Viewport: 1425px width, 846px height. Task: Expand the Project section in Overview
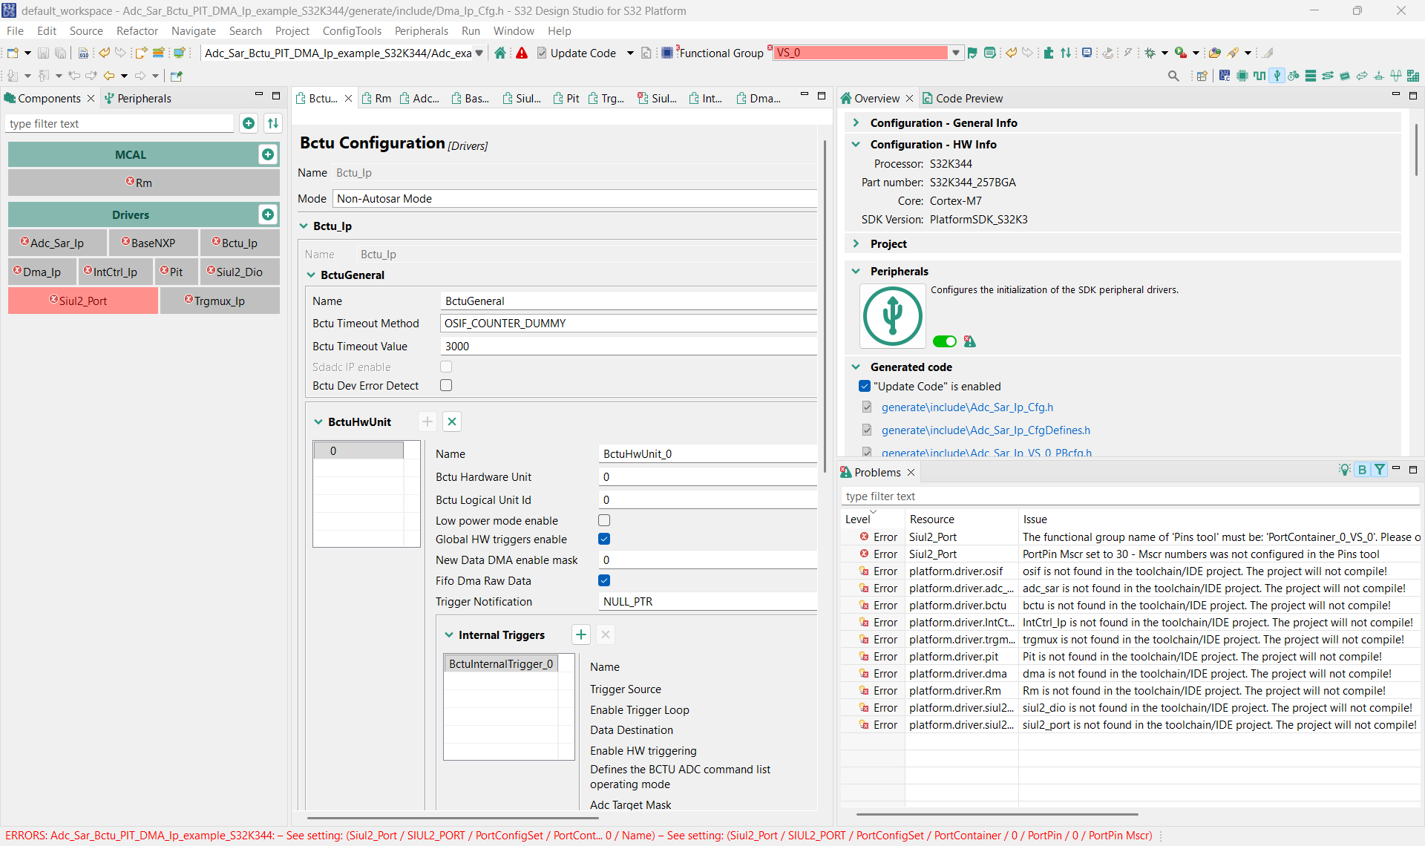(856, 243)
